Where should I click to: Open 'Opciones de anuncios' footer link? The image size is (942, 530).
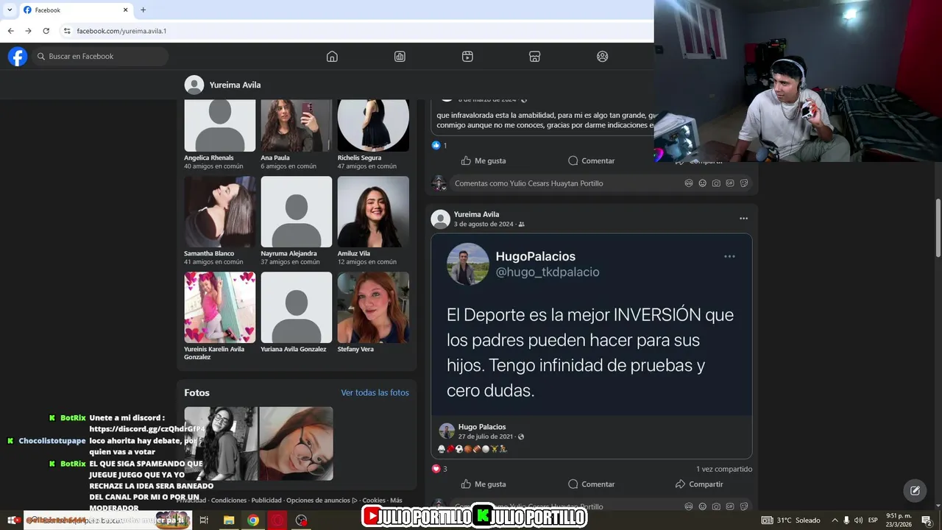(322, 501)
